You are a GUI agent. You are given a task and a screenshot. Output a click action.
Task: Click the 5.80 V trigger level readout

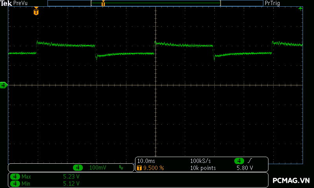[x=245, y=168]
